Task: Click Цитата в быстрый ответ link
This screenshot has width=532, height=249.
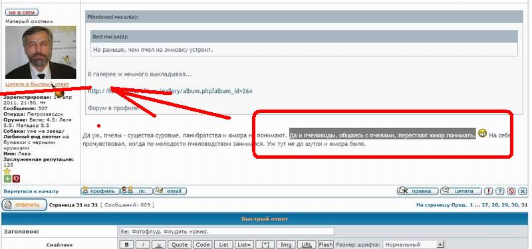Action: pos(37,84)
